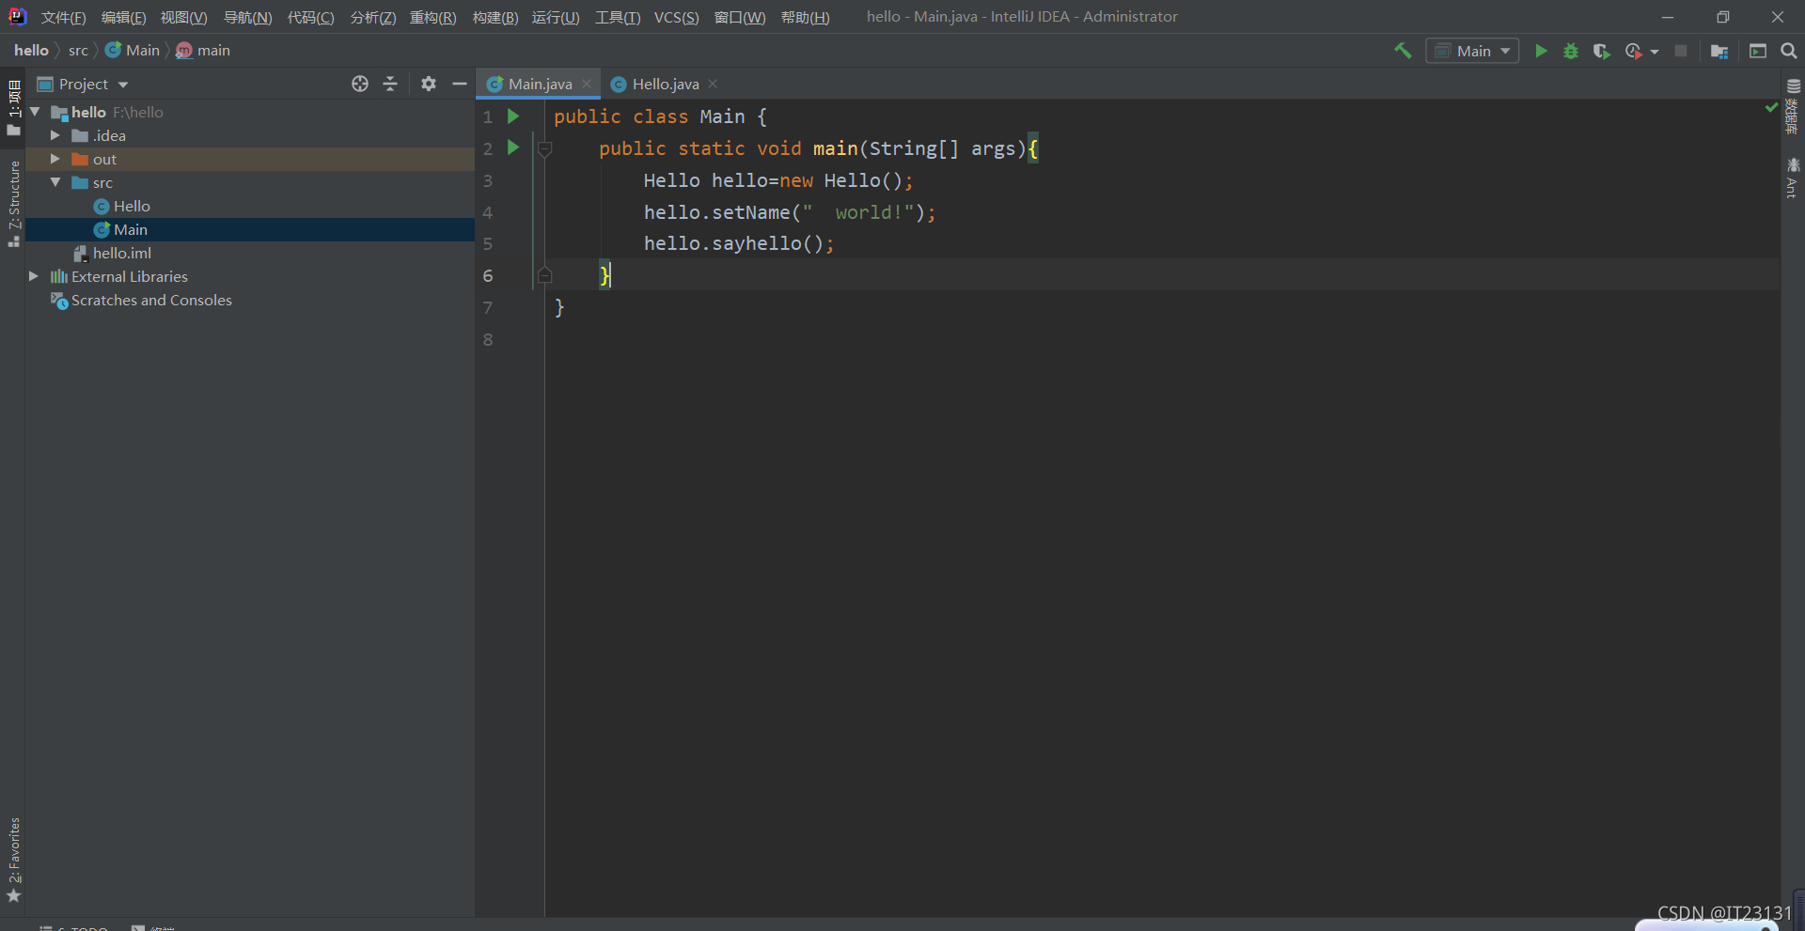The height and width of the screenshot is (931, 1805).
Task: Open the Structure side tool window
Action: pos(13,204)
